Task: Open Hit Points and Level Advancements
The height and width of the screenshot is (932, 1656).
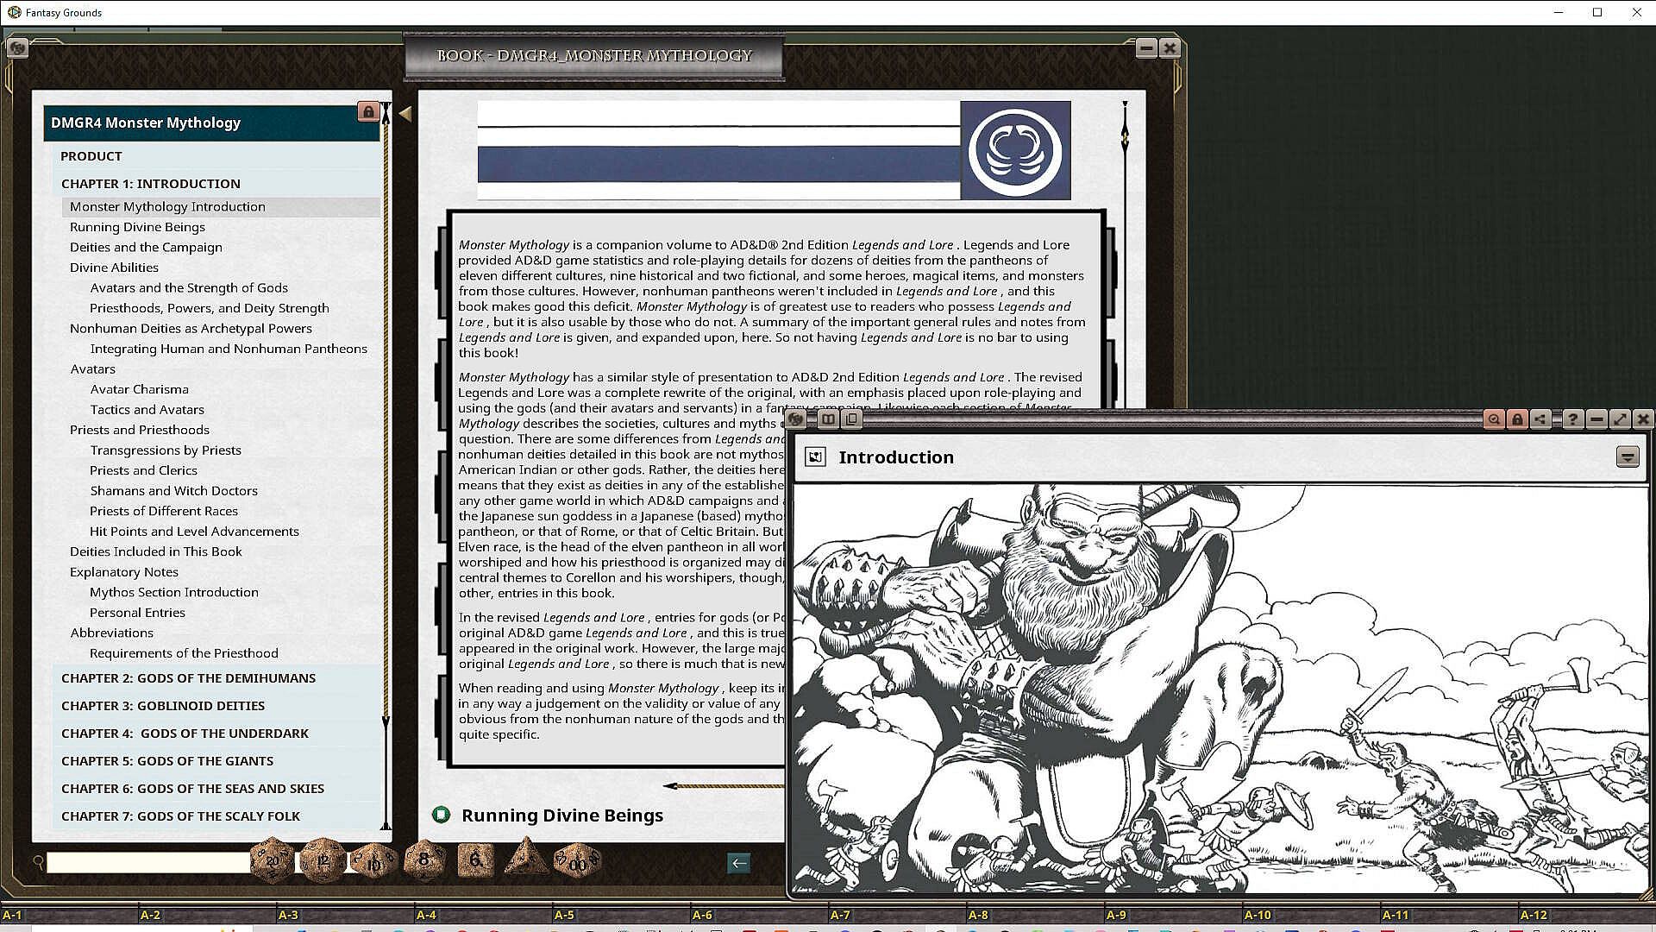Action: [194, 532]
